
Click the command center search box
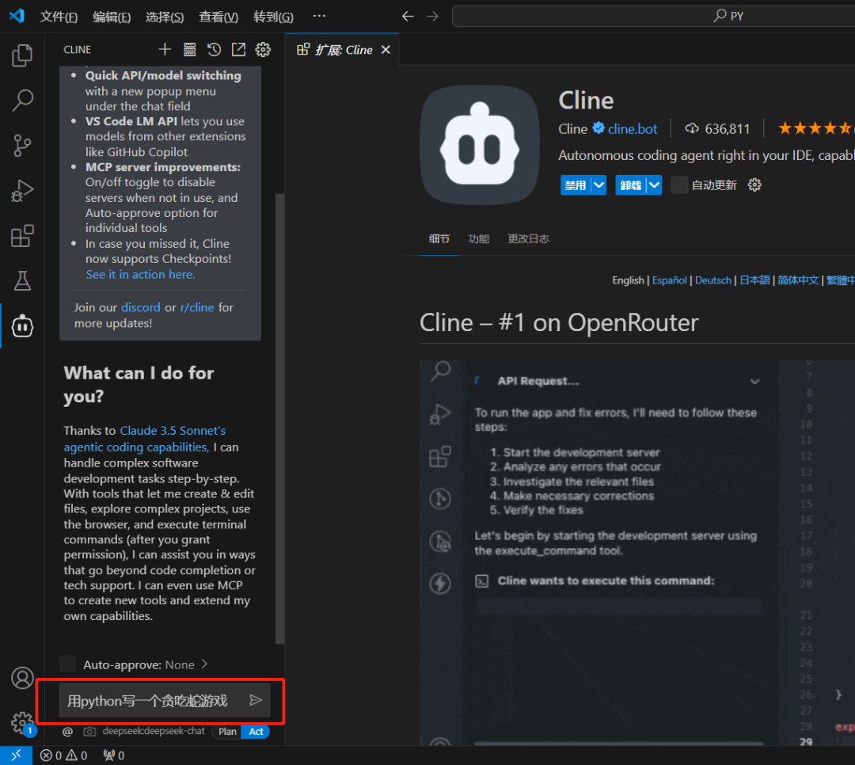tap(653, 17)
